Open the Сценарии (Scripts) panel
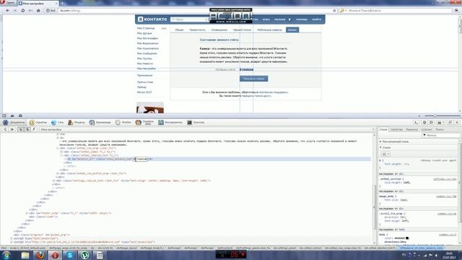 pos(38,122)
